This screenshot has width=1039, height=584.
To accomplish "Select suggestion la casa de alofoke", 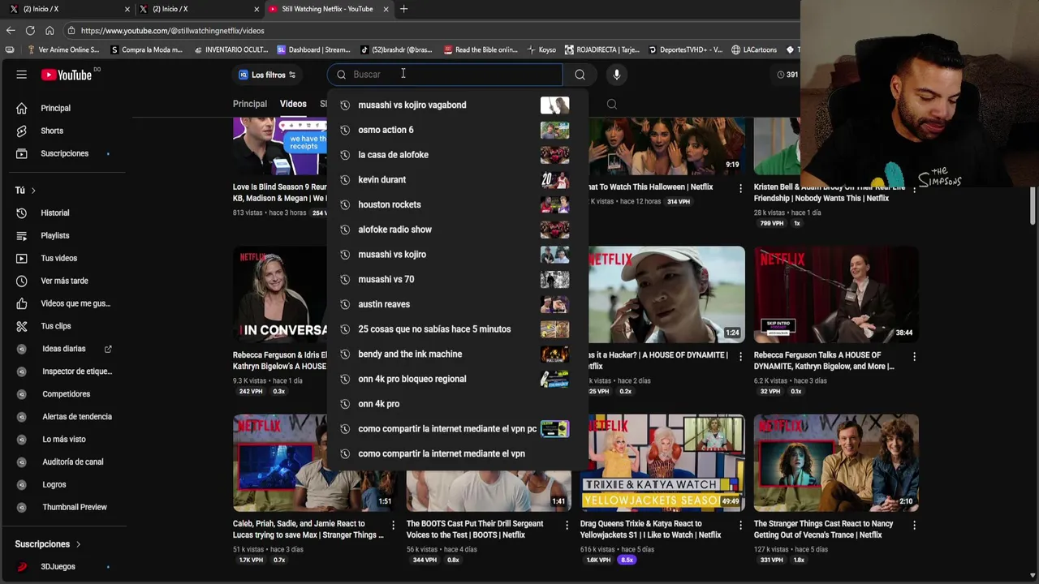I will click(x=456, y=155).
